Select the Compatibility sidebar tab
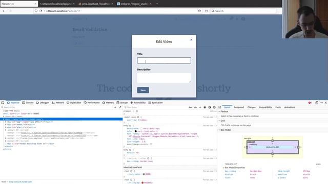Viewport: 328px width, 184px height. coord(265,107)
